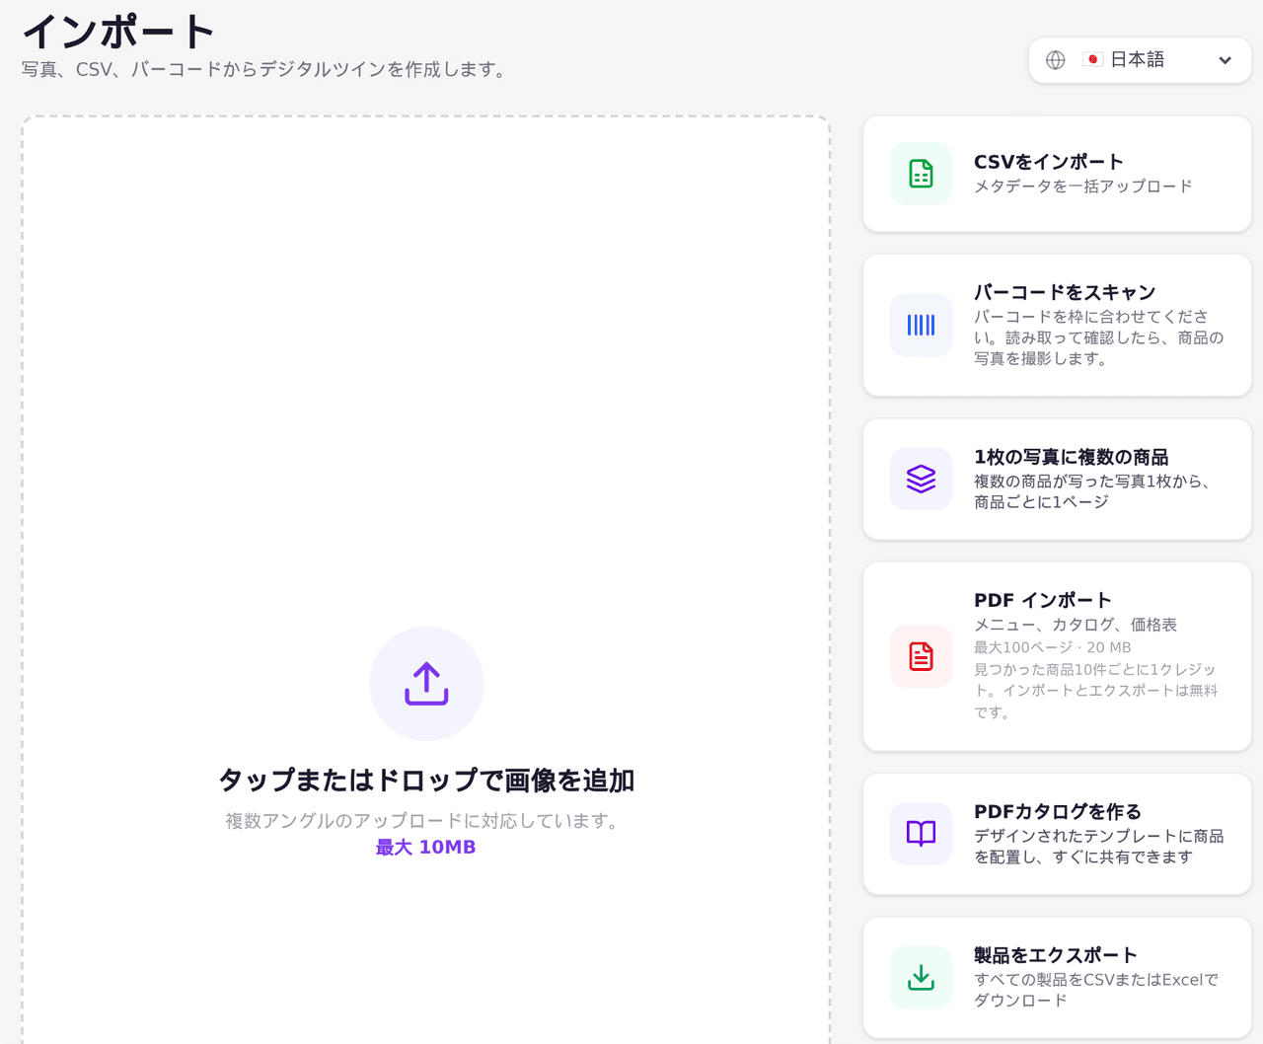Viewport: 1263px width, 1044px height.
Task: Open the CSVをインポート card
Action: tap(1057, 174)
